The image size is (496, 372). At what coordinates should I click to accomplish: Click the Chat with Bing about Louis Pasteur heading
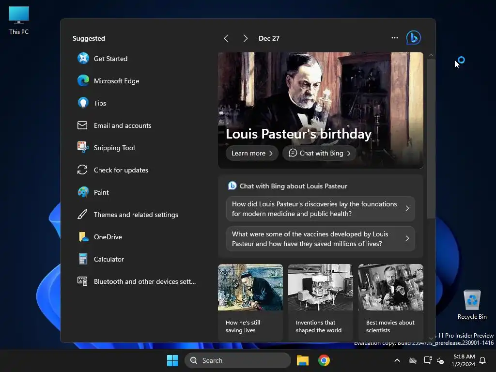[x=293, y=186]
